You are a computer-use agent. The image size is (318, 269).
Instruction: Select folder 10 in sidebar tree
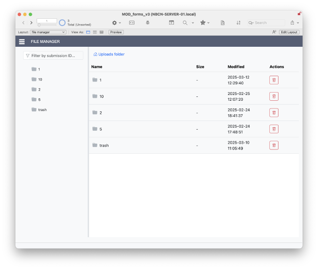coord(37,80)
